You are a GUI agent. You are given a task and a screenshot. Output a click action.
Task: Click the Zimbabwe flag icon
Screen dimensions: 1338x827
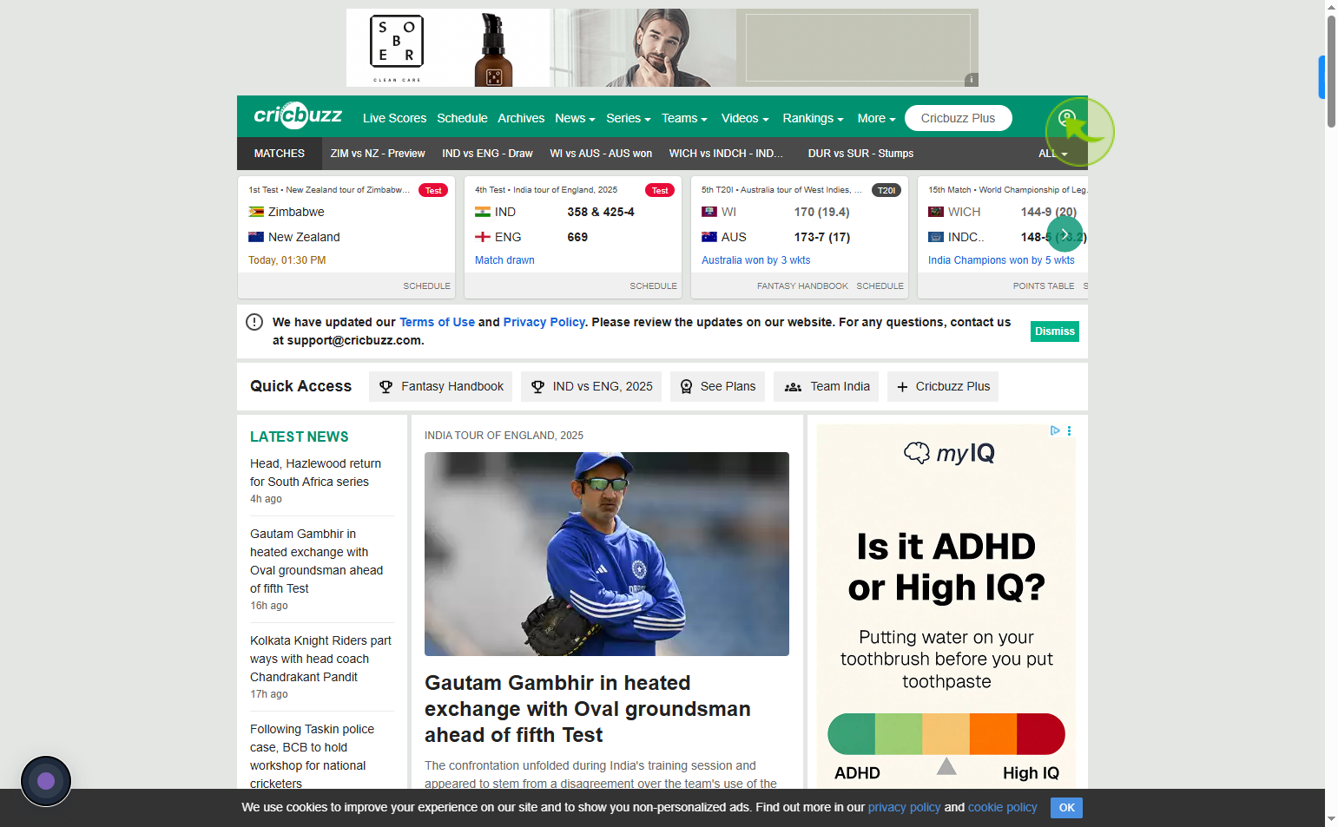256,212
